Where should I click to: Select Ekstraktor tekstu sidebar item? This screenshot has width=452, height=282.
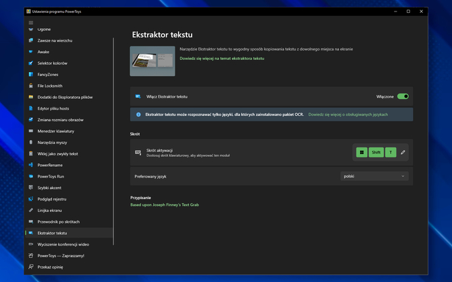(x=69, y=233)
